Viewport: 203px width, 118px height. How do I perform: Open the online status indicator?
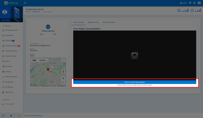[184, 3]
